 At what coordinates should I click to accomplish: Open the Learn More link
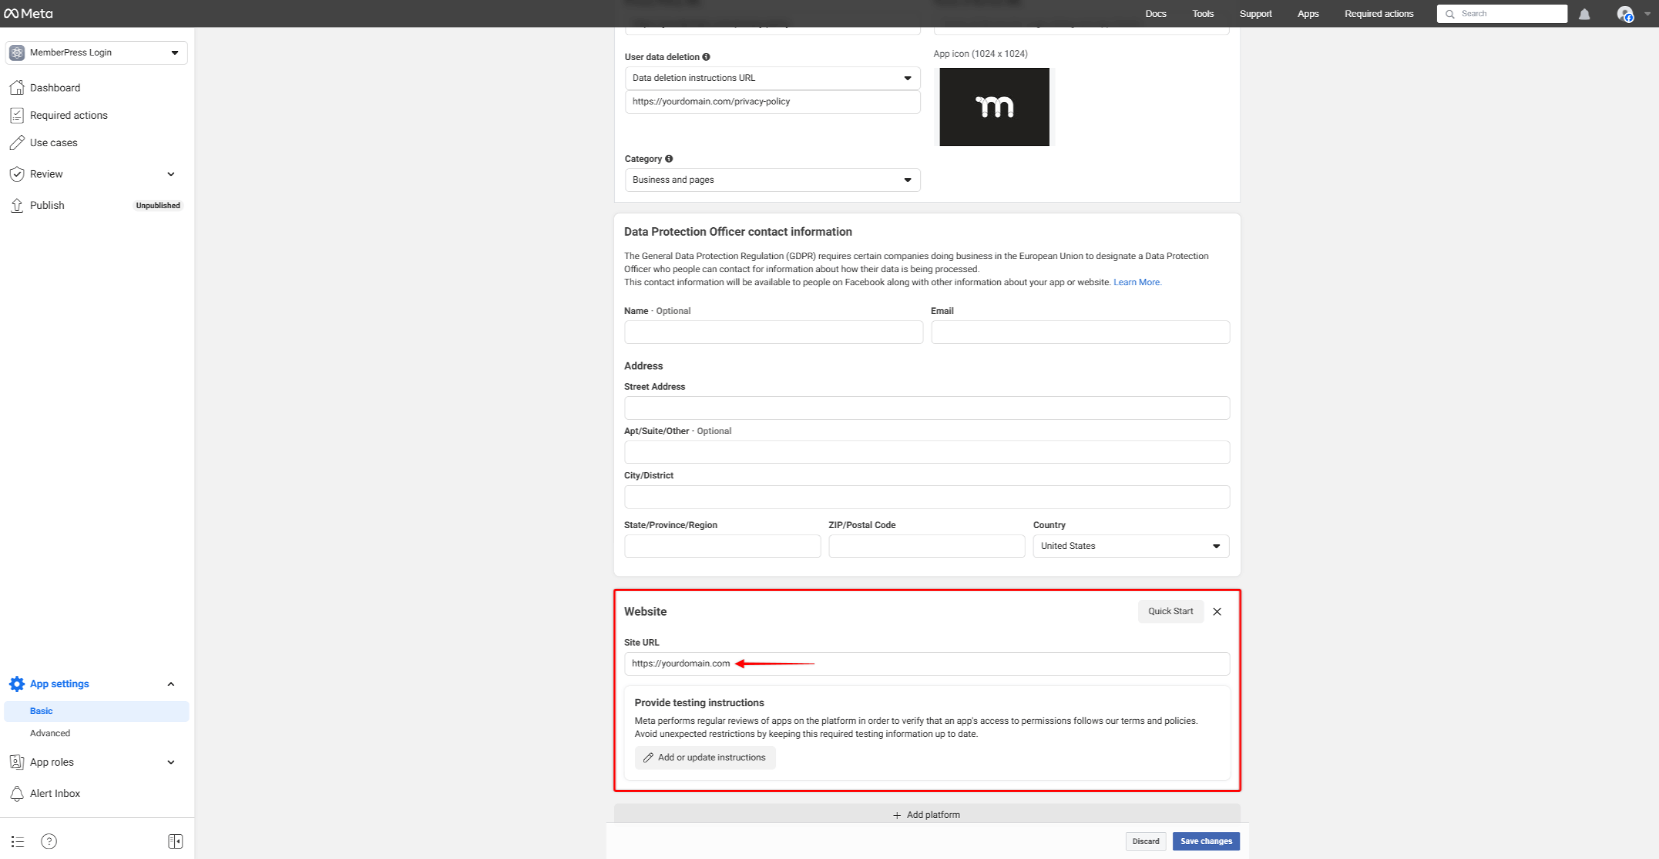[1137, 282]
